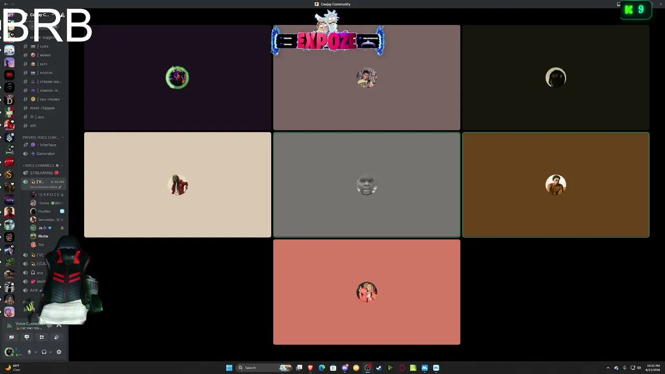The image size is (665, 374).
Task: Open the weather widget on taskbar
Action: pyautogui.click(x=12, y=368)
